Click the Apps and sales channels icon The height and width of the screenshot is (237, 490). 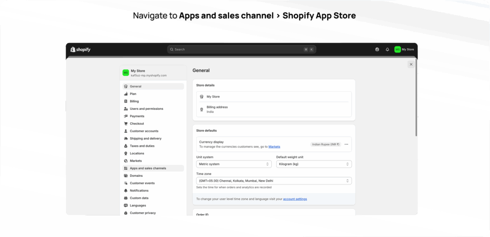126,168
